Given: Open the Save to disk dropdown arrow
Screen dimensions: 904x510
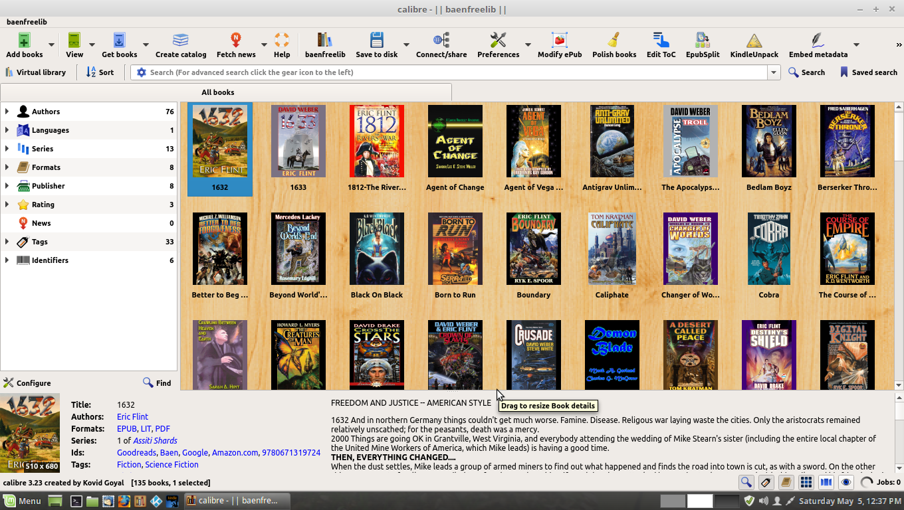Looking at the screenshot, I should (x=406, y=45).
